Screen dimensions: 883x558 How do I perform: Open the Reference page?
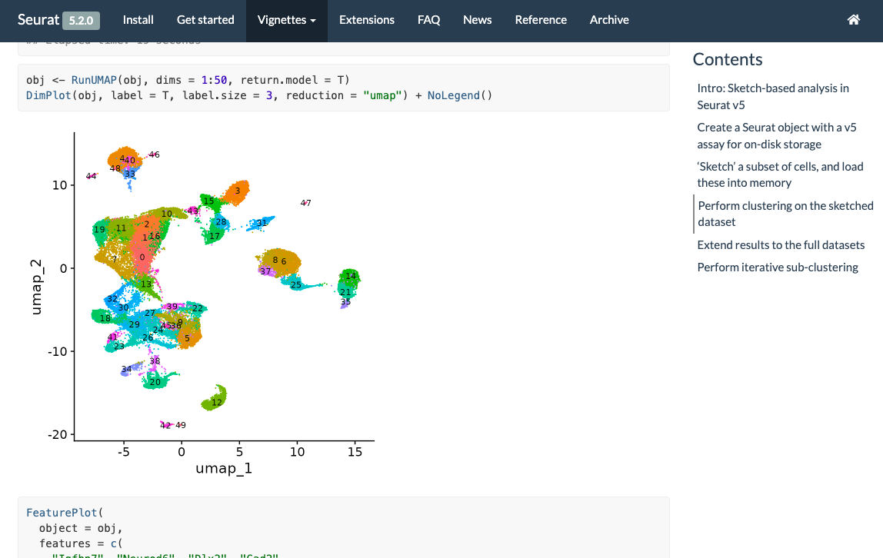(541, 20)
